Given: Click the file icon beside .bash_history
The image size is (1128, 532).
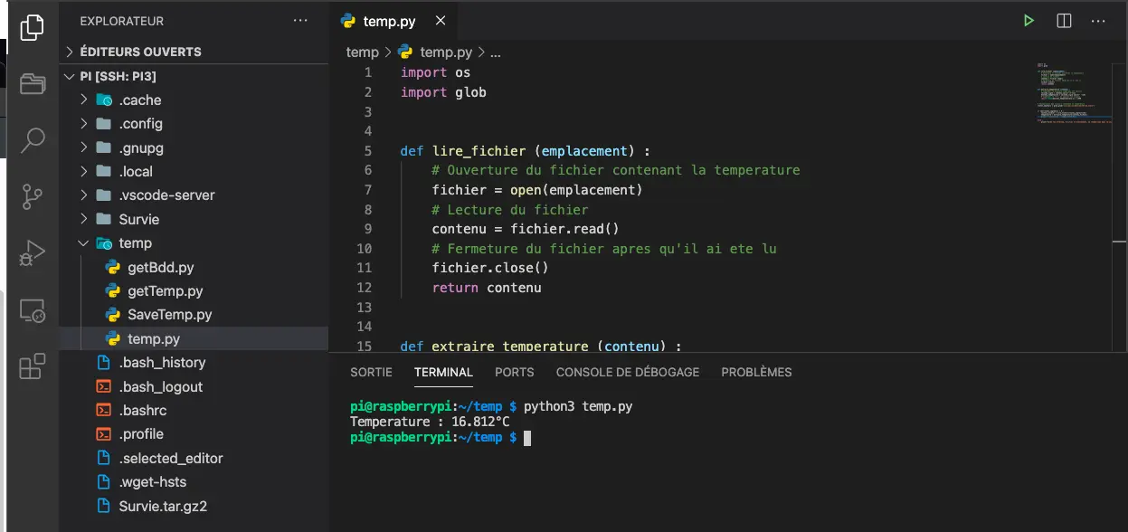Looking at the screenshot, I should [104, 362].
